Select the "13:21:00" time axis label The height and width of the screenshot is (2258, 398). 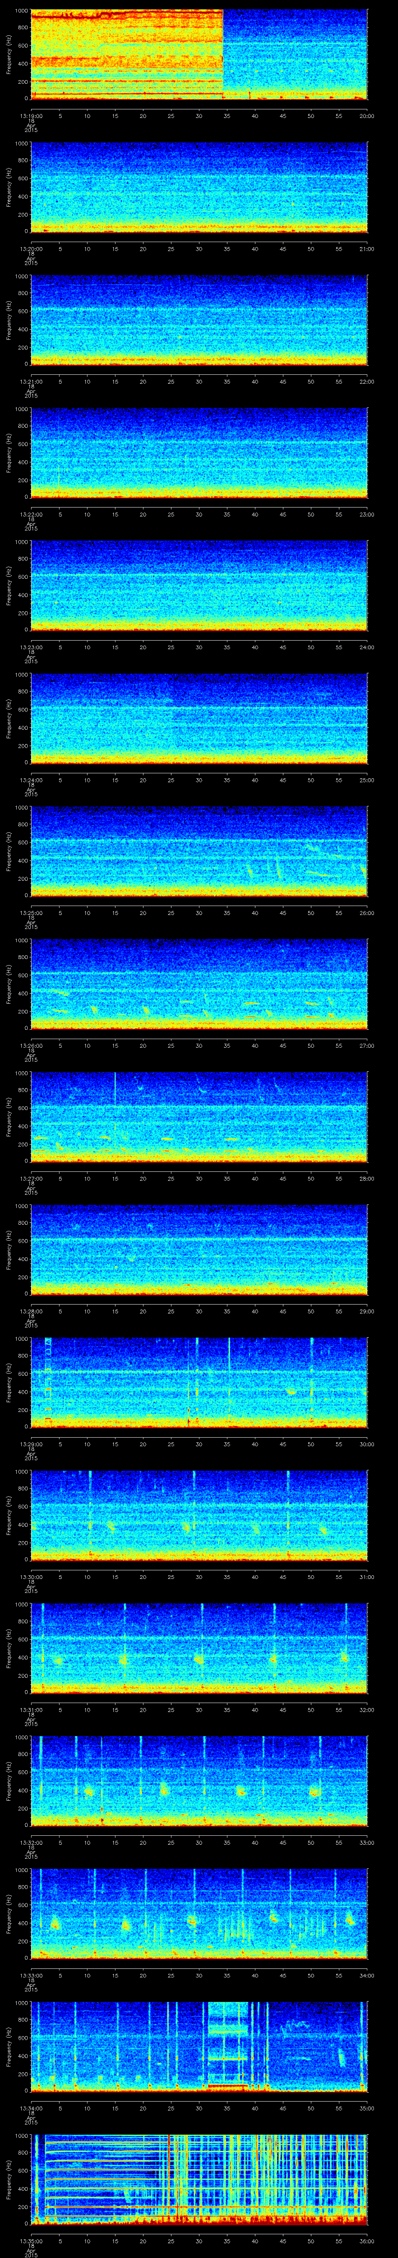pos(31,381)
